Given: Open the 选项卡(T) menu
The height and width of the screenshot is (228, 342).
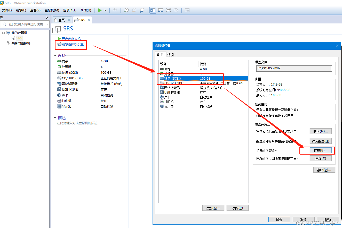Looking at the screenshot, I should click(70, 10).
